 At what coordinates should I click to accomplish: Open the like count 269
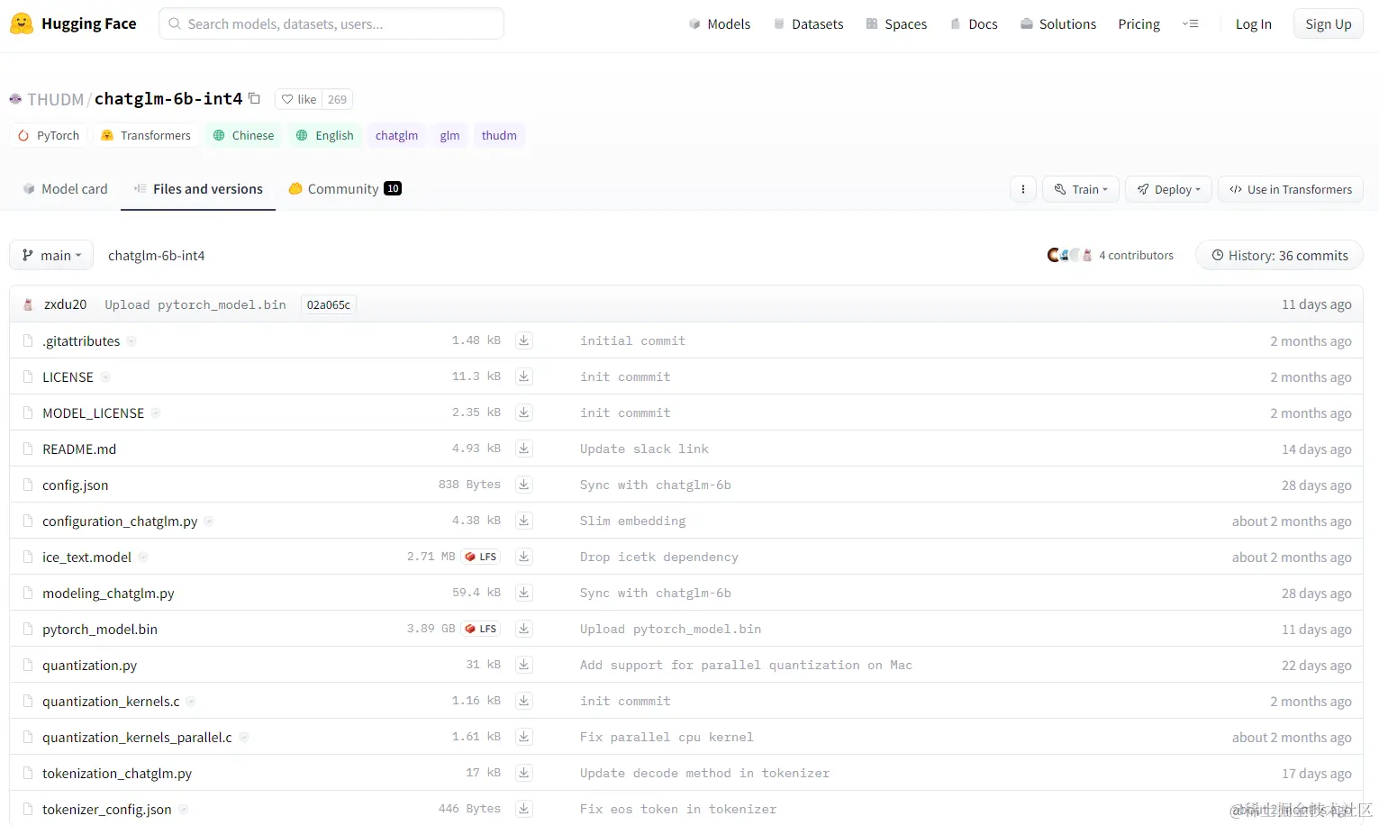pos(337,99)
